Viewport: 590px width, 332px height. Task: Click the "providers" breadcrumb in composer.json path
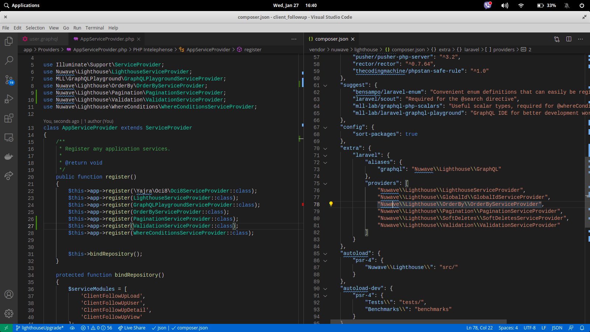[504, 50]
